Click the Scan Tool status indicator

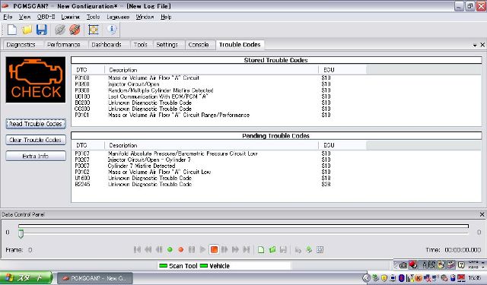[178, 266]
